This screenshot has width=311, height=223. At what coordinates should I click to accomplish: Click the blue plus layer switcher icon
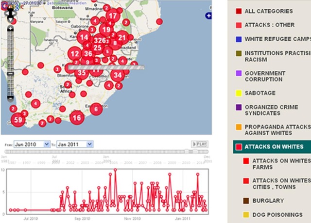pyautogui.click(x=208, y=16)
